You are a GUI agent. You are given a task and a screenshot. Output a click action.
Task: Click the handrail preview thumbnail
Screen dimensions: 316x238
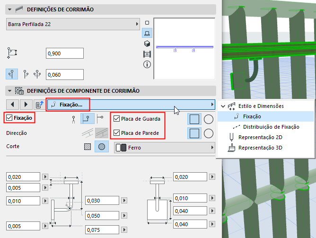[184, 49]
